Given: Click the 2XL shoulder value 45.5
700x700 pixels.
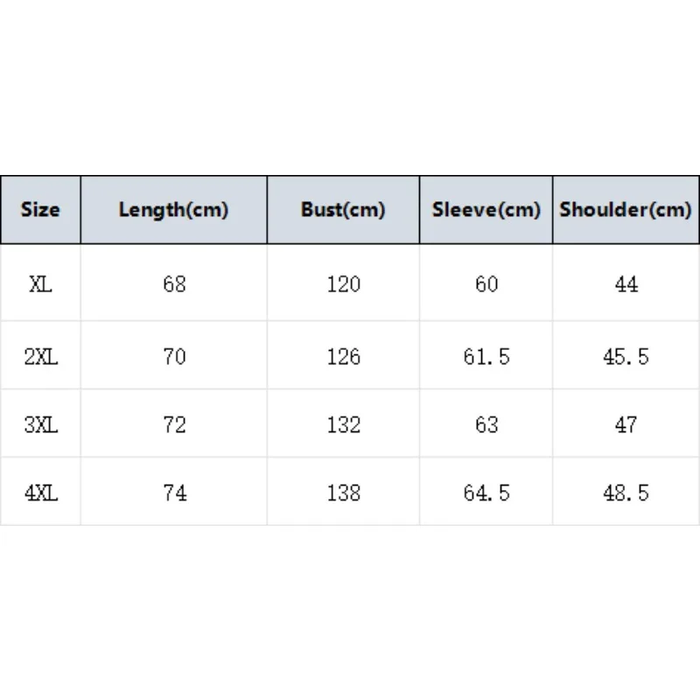Looking at the screenshot, I should (x=626, y=357).
